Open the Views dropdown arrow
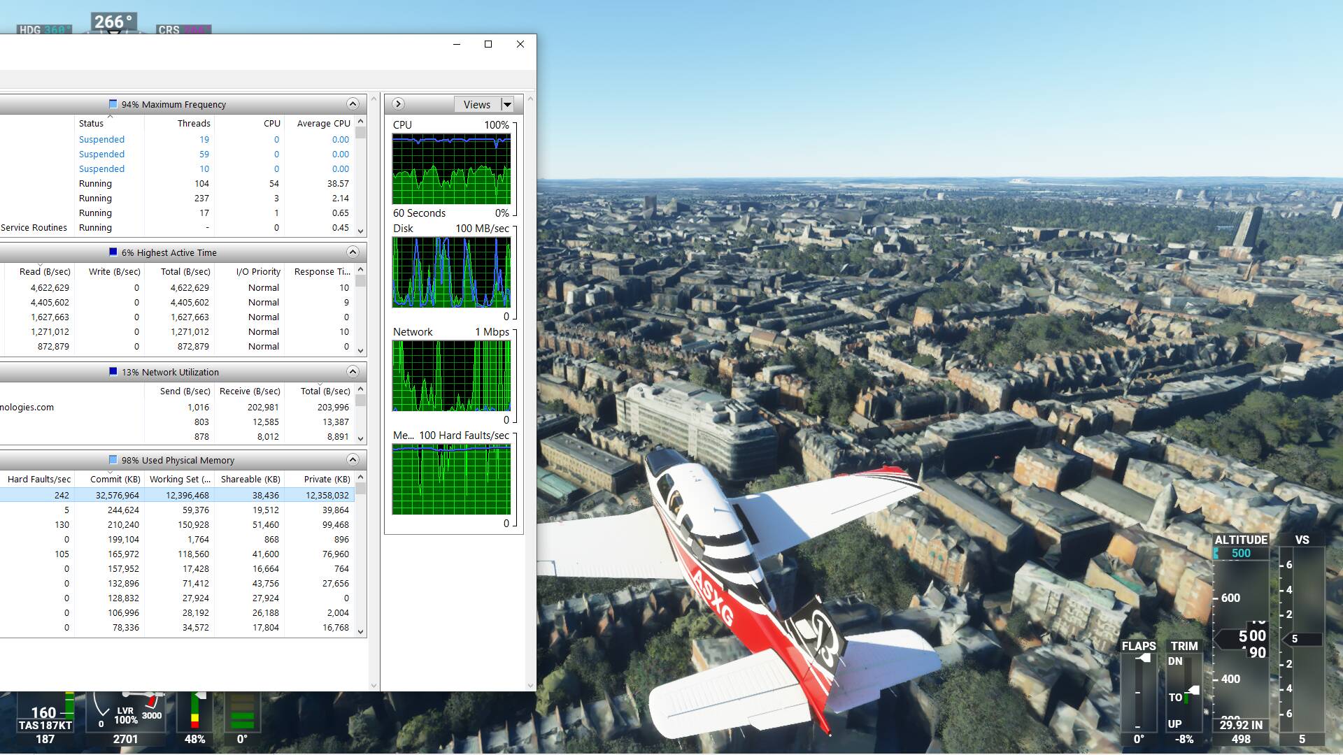 (507, 104)
